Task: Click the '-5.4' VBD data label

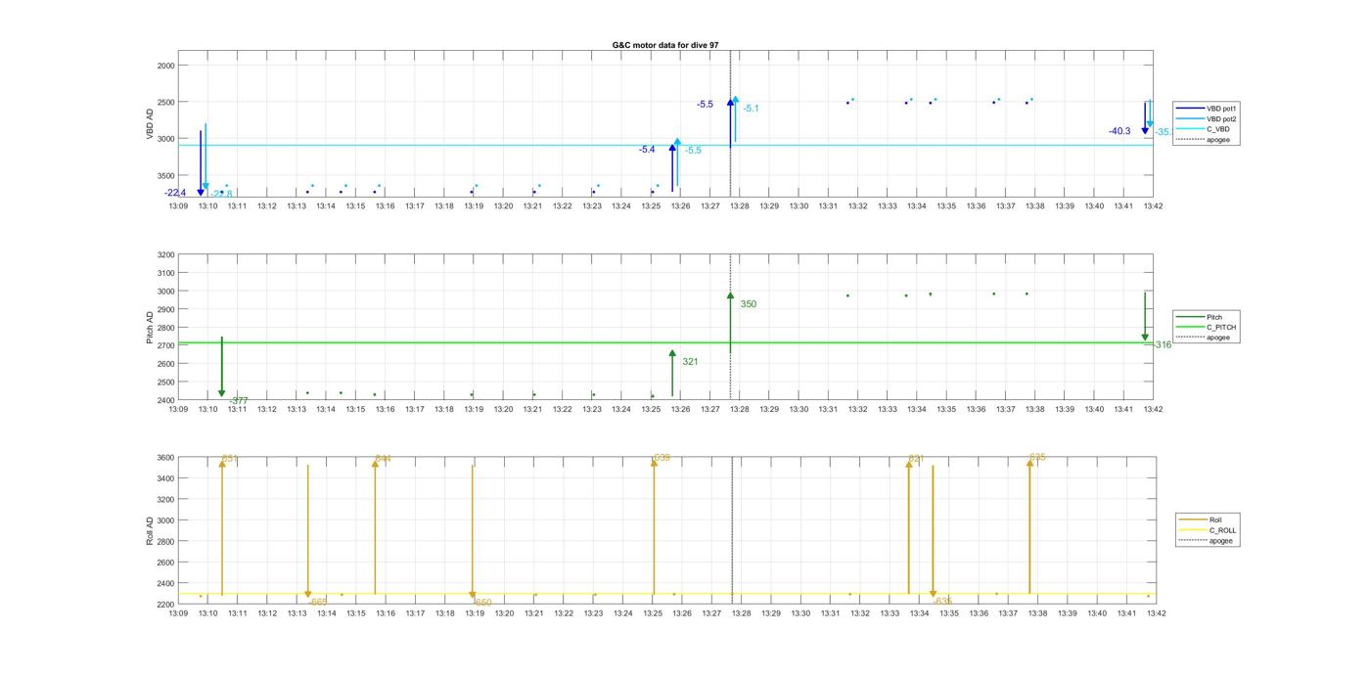Action: pos(647,150)
